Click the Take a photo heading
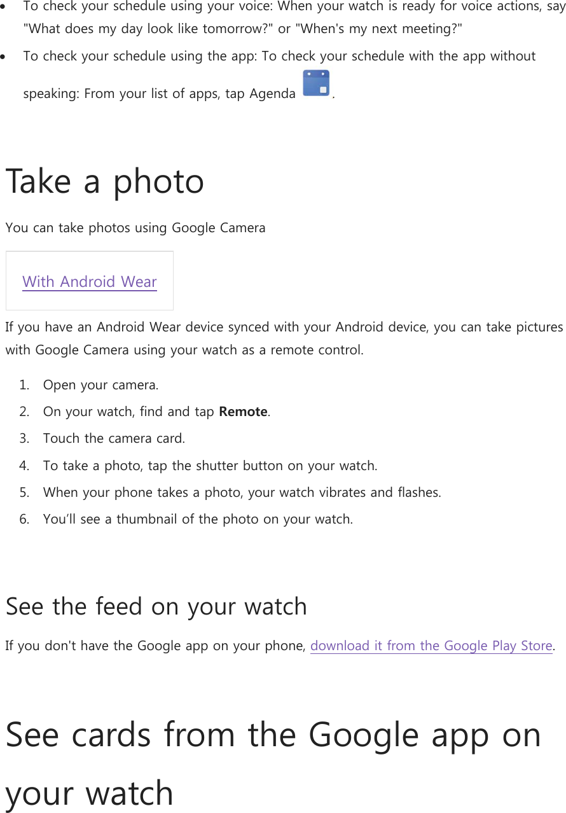 [x=105, y=181]
